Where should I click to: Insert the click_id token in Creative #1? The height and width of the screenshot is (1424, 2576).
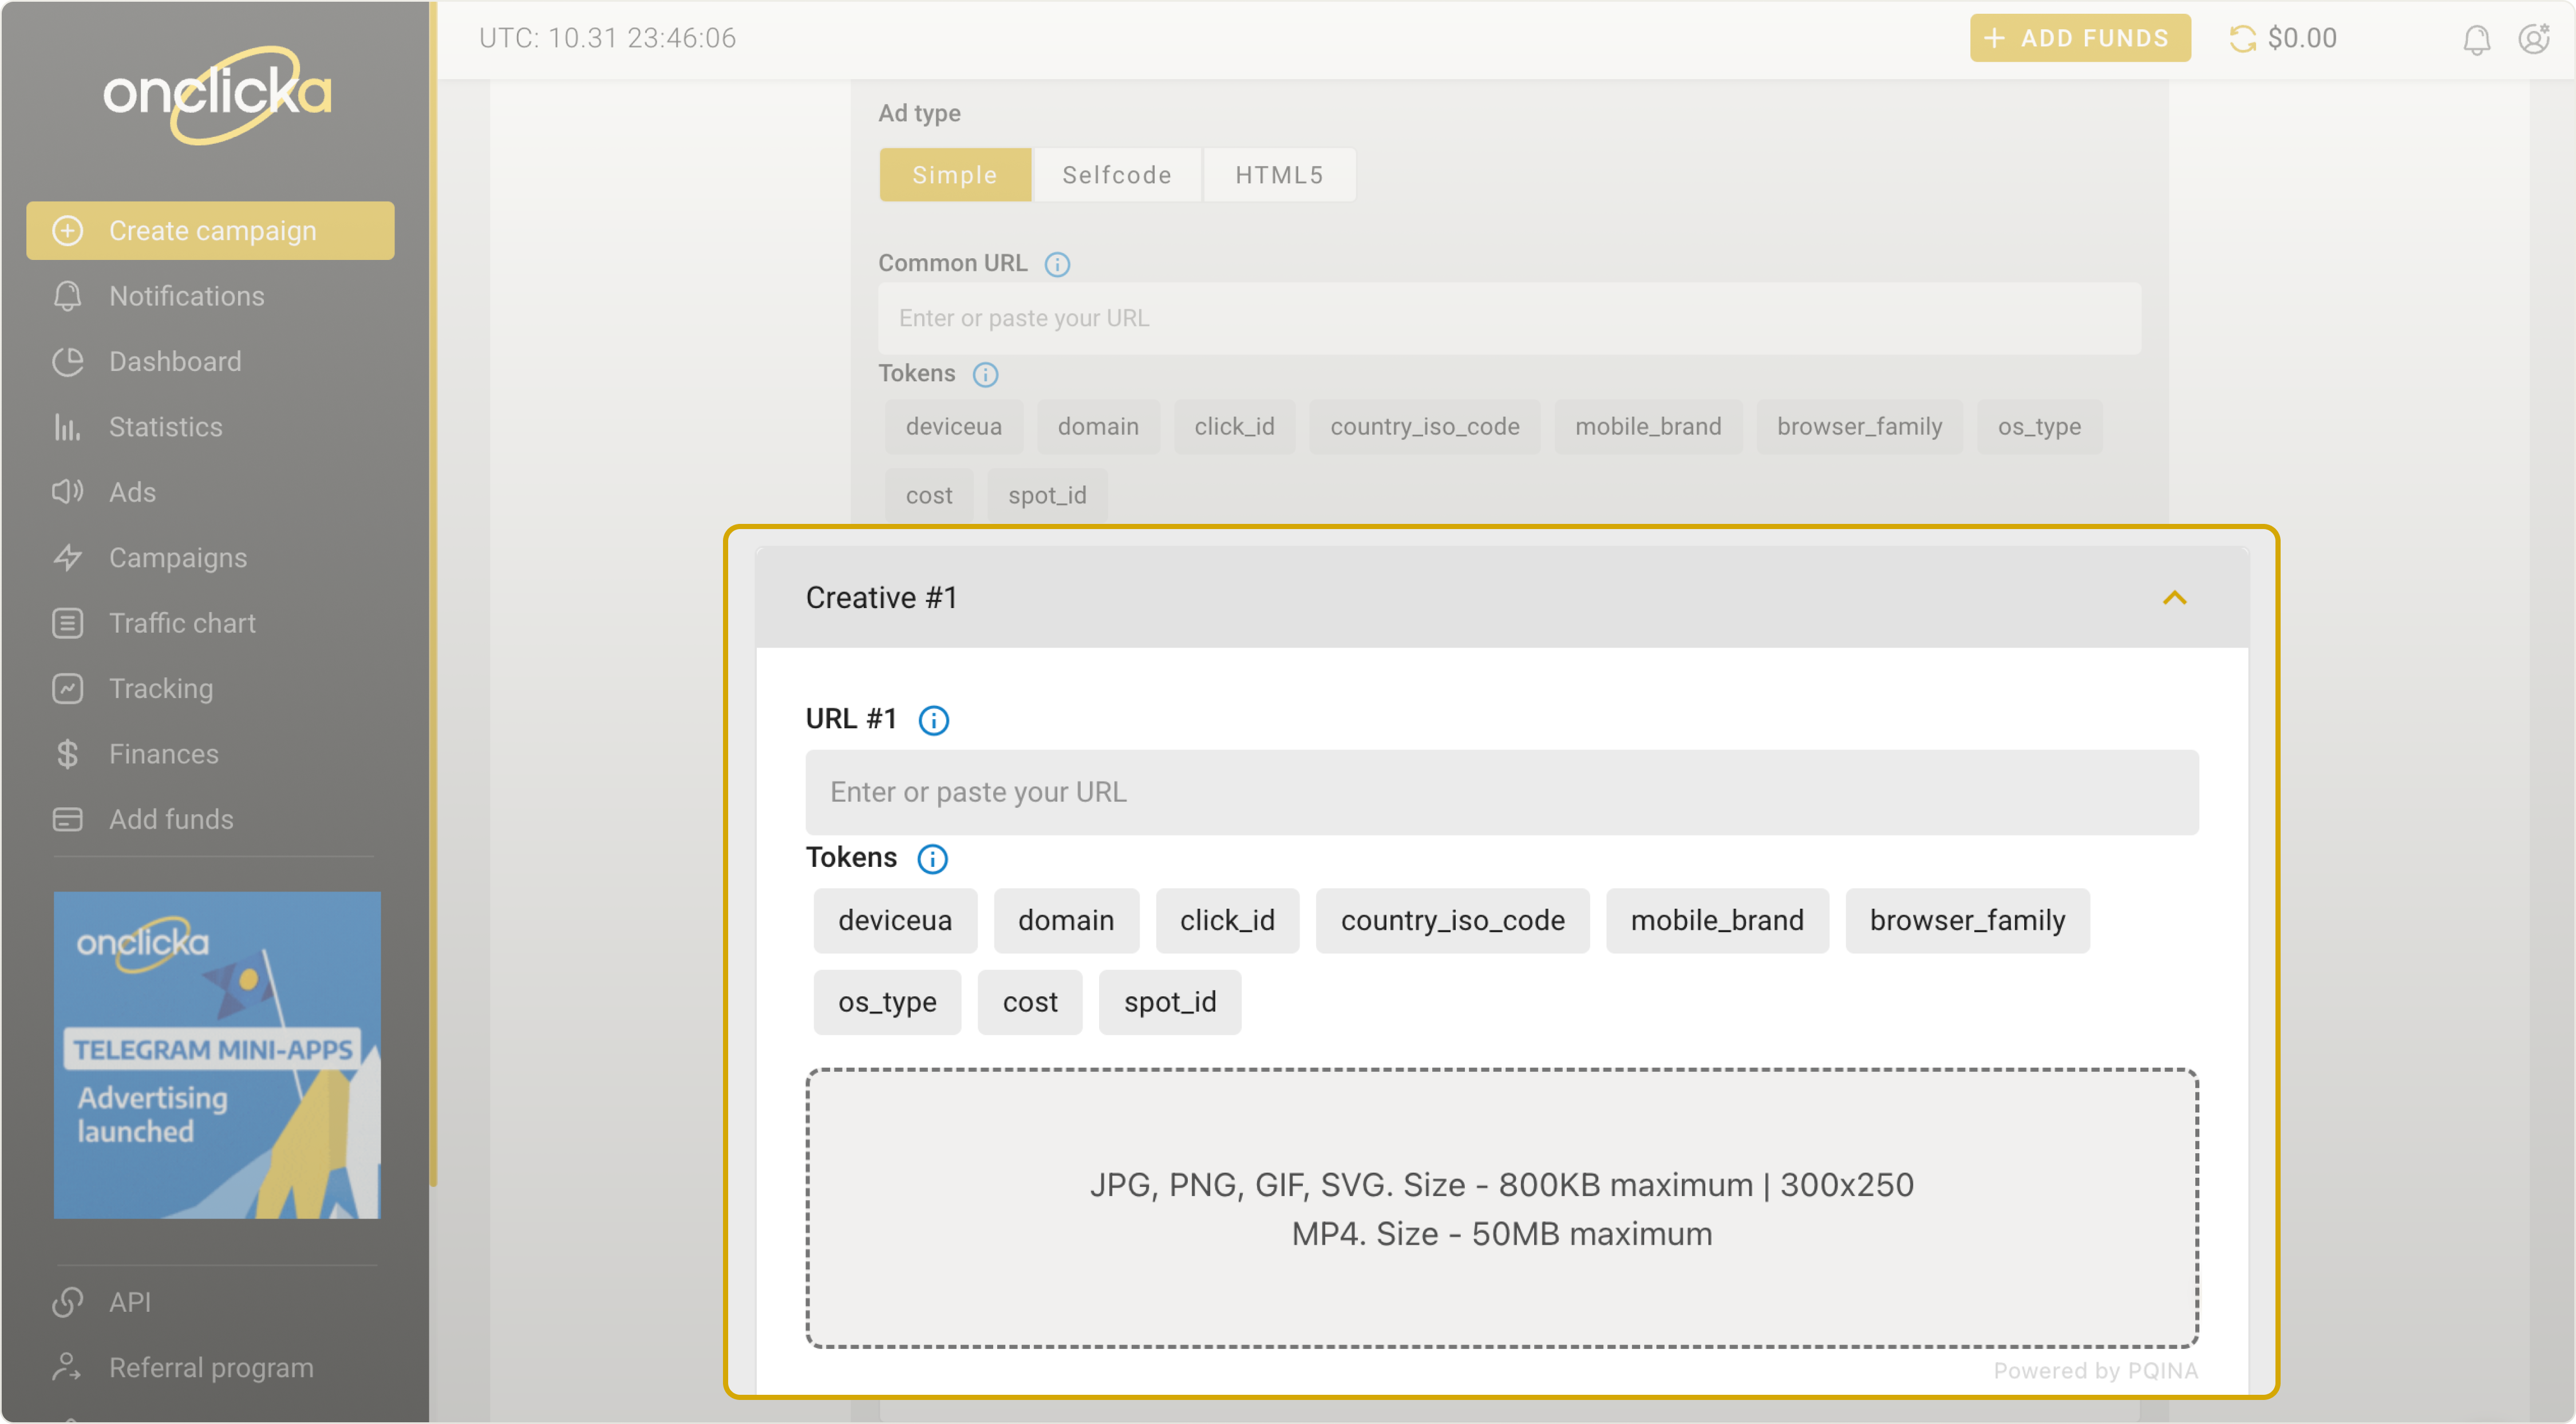click(x=1227, y=920)
